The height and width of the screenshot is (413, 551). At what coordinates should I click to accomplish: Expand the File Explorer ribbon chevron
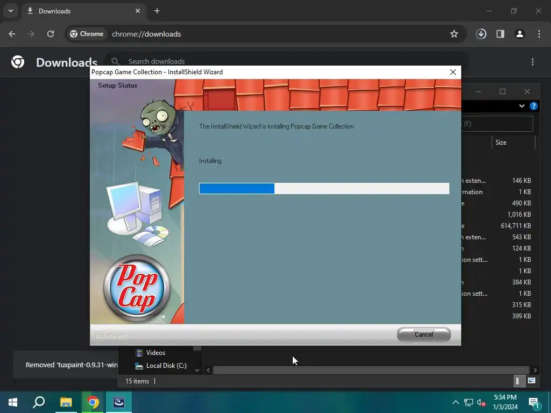click(522, 106)
